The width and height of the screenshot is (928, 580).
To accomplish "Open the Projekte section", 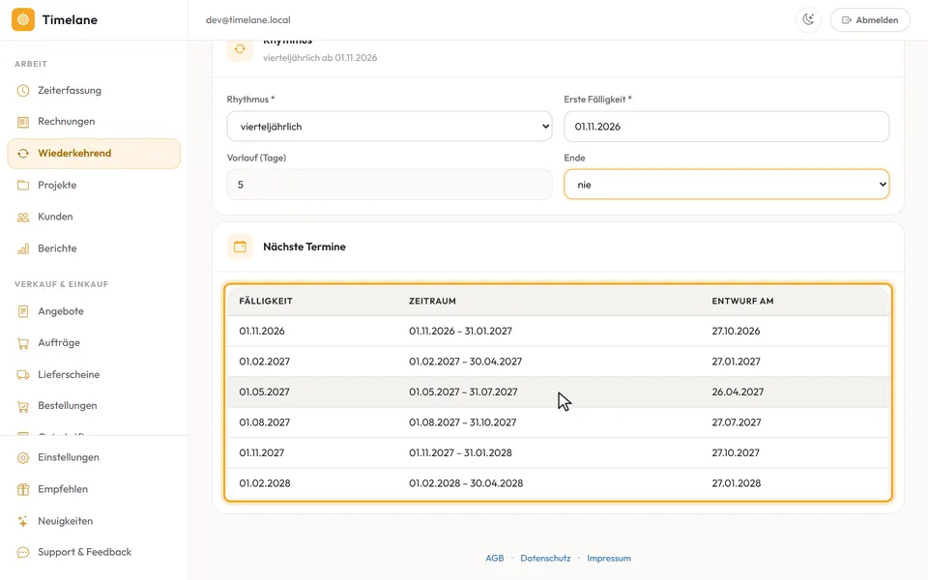I will (94, 185).
